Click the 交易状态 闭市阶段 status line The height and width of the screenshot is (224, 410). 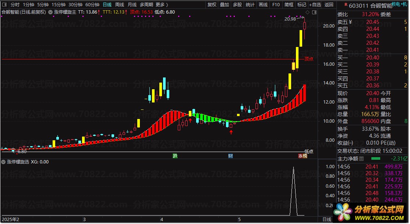pyautogui.click(x=370, y=151)
